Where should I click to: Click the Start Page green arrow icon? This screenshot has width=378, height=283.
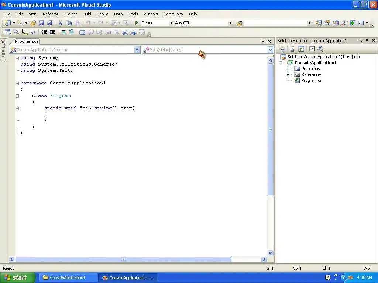point(353,23)
